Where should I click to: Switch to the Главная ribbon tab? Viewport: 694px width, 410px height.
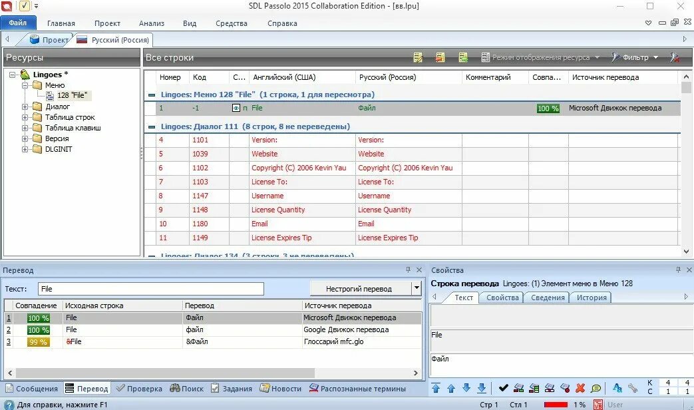click(x=61, y=23)
